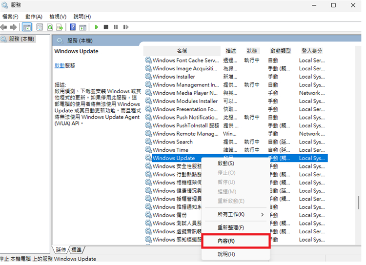Select the Windows Time service row
The width and height of the screenshot is (366, 265).
[x=236, y=150]
